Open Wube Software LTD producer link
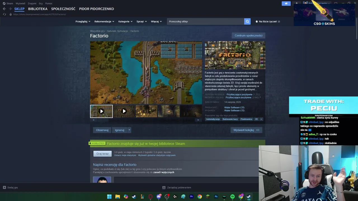 (x=234, y=107)
